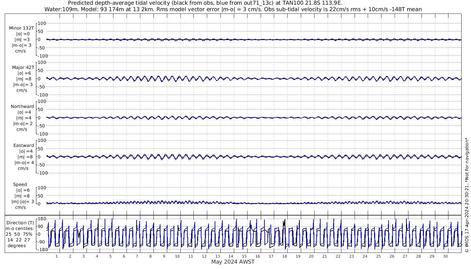Select the 'Direction (T)' panel label
471x269 pixels.
click(20, 223)
